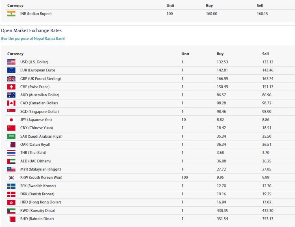Screen dimensions: 295x227
Task: Select the European Union flag icon
Action: click(x=11, y=70)
